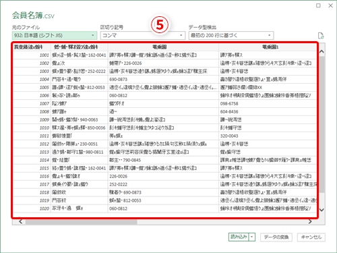The width and height of the screenshot is (337, 253).
Task: Click the horizontal scrollbar right arrow
Action: pyautogui.click(x=310, y=222)
